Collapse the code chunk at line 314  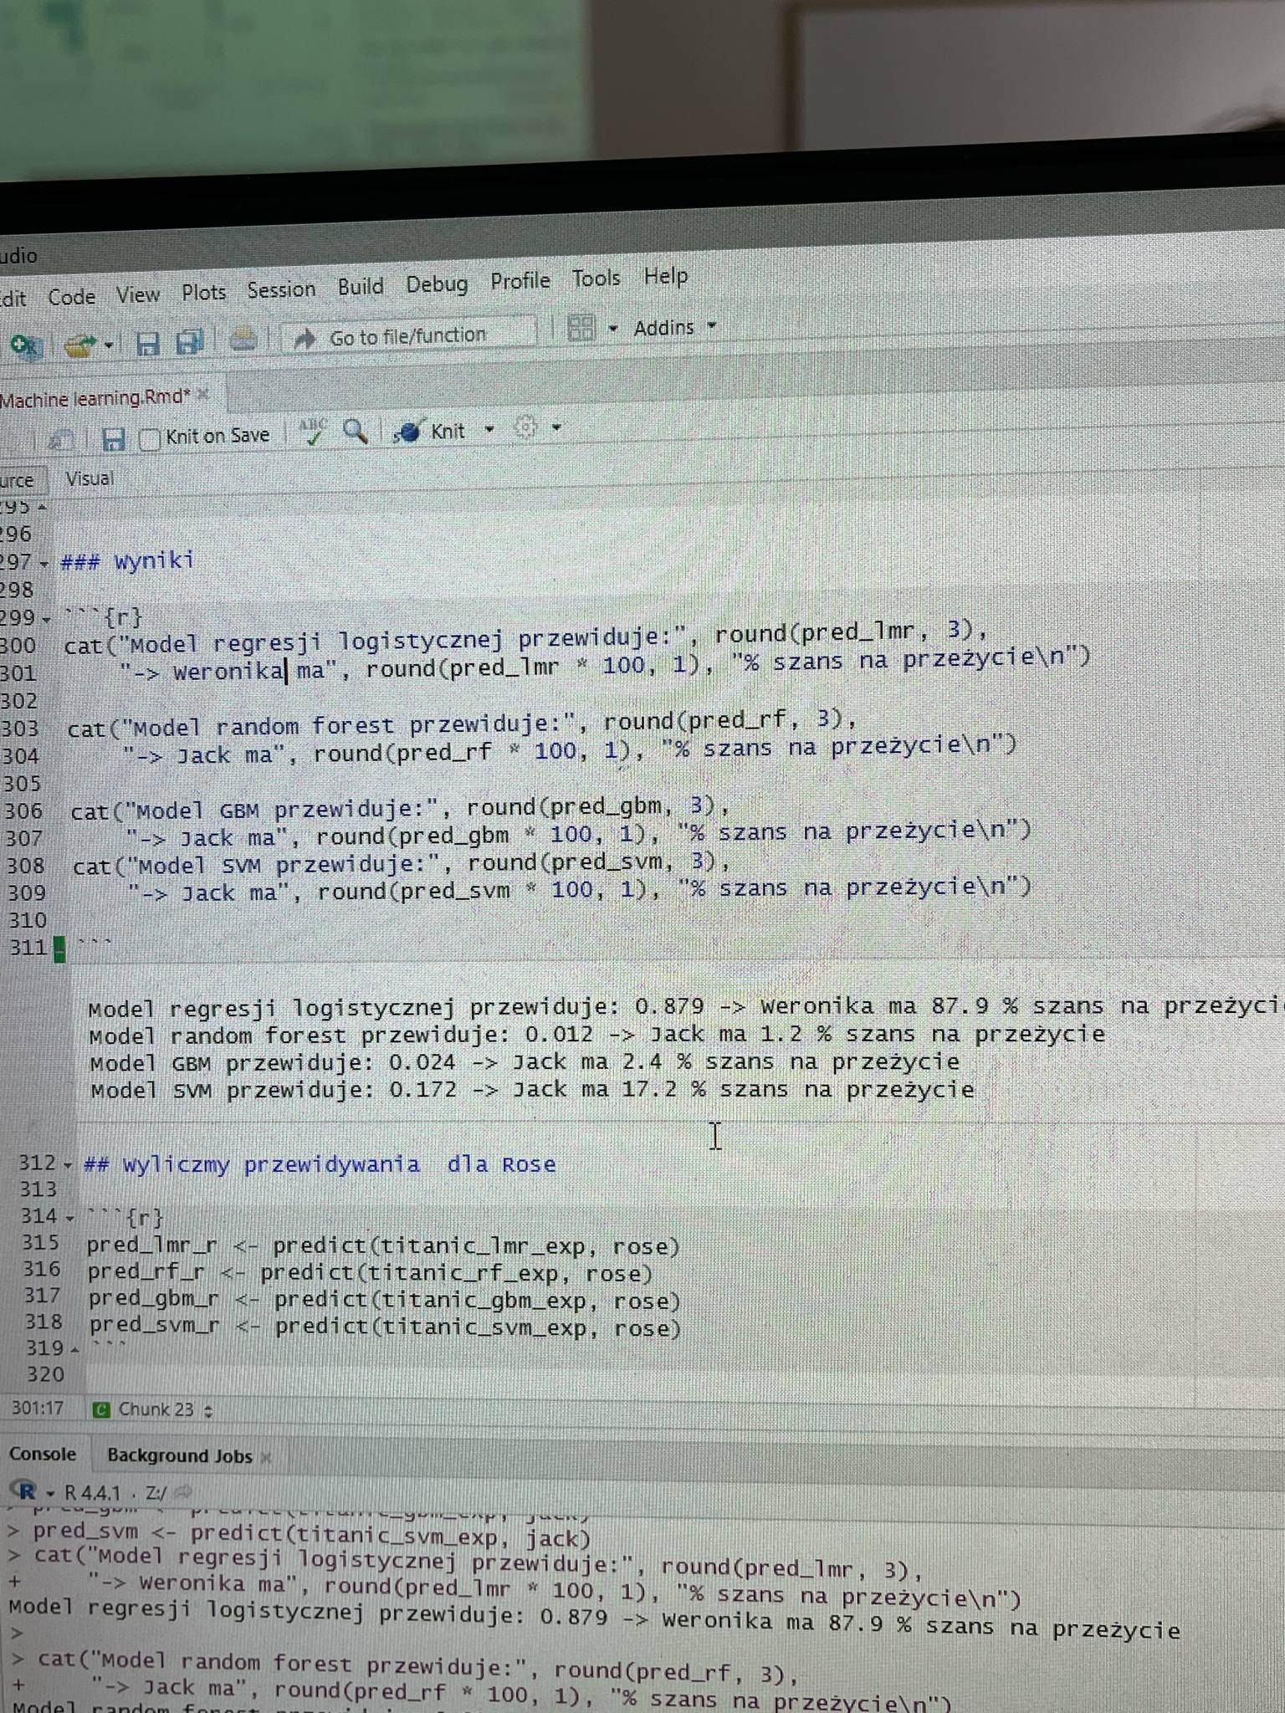tap(70, 1218)
